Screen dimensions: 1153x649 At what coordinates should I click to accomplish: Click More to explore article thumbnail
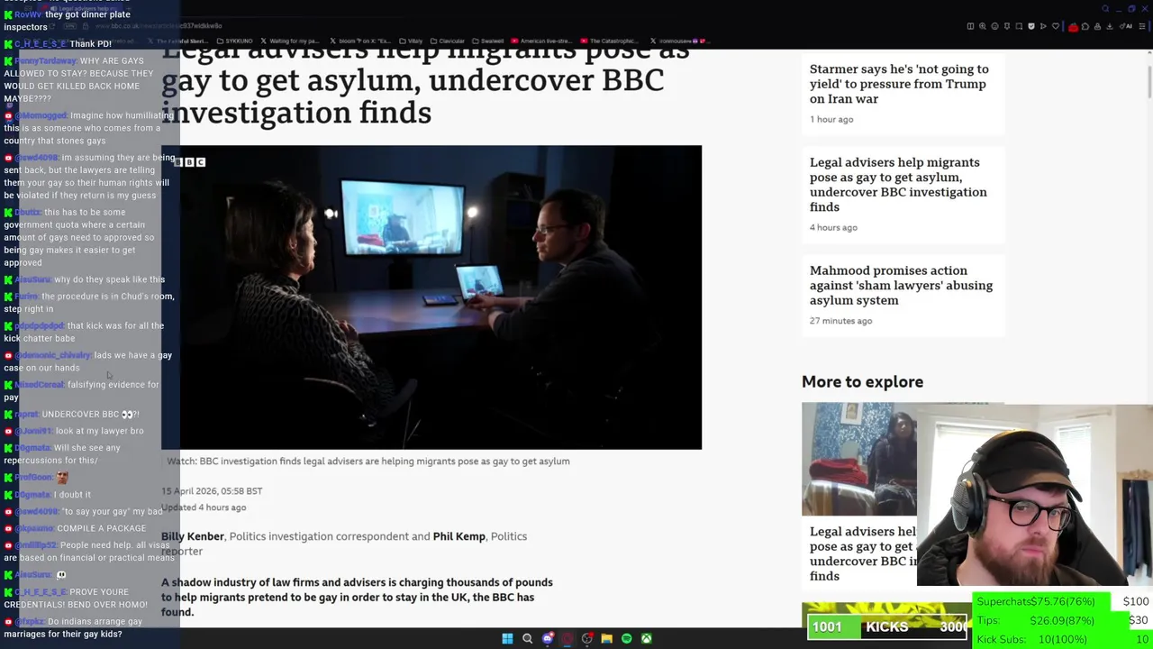point(859,459)
